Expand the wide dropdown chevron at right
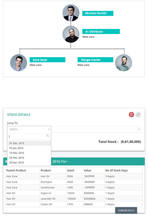The width and height of the screenshot is (148, 224). pos(139,129)
